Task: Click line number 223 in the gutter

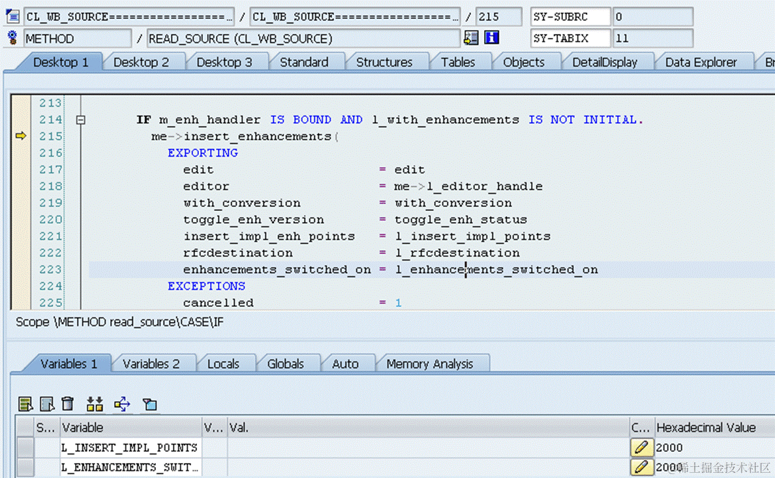Action: point(51,269)
